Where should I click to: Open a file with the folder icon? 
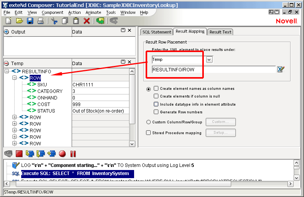(x=19, y=21)
